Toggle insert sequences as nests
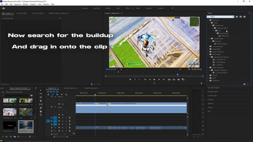This screenshot has width=253, height=142. (48, 95)
